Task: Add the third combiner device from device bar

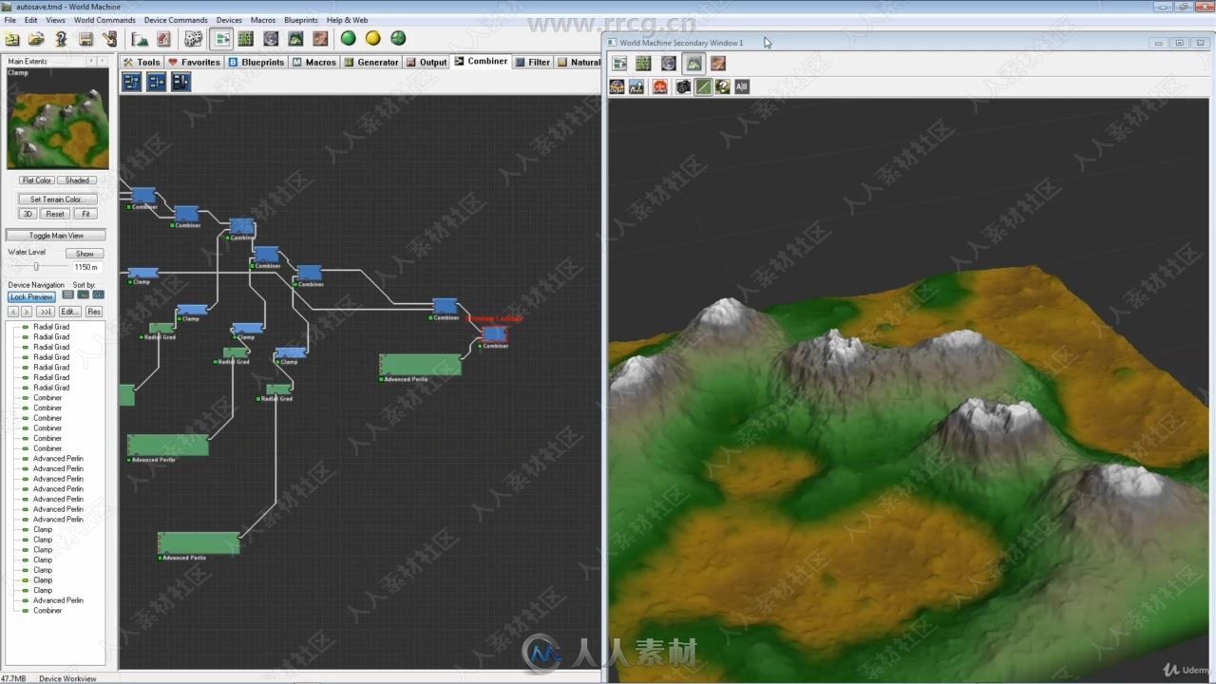Action: click(181, 82)
